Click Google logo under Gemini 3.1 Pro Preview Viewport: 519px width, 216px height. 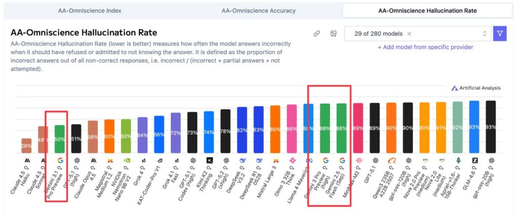(x=60, y=160)
